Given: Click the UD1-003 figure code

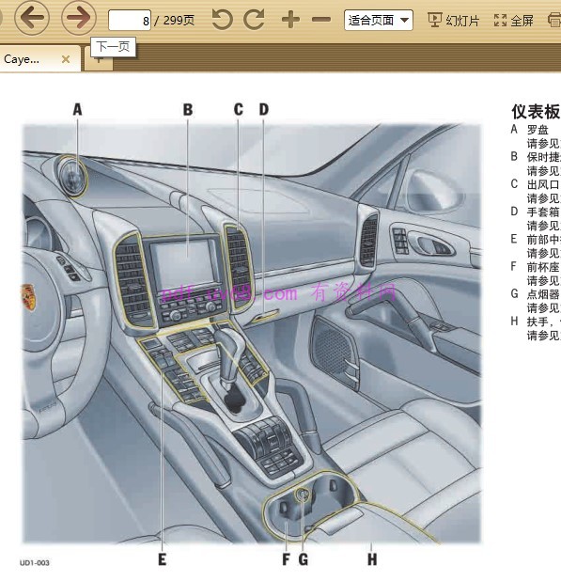Looking at the screenshot, I should [35, 563].
